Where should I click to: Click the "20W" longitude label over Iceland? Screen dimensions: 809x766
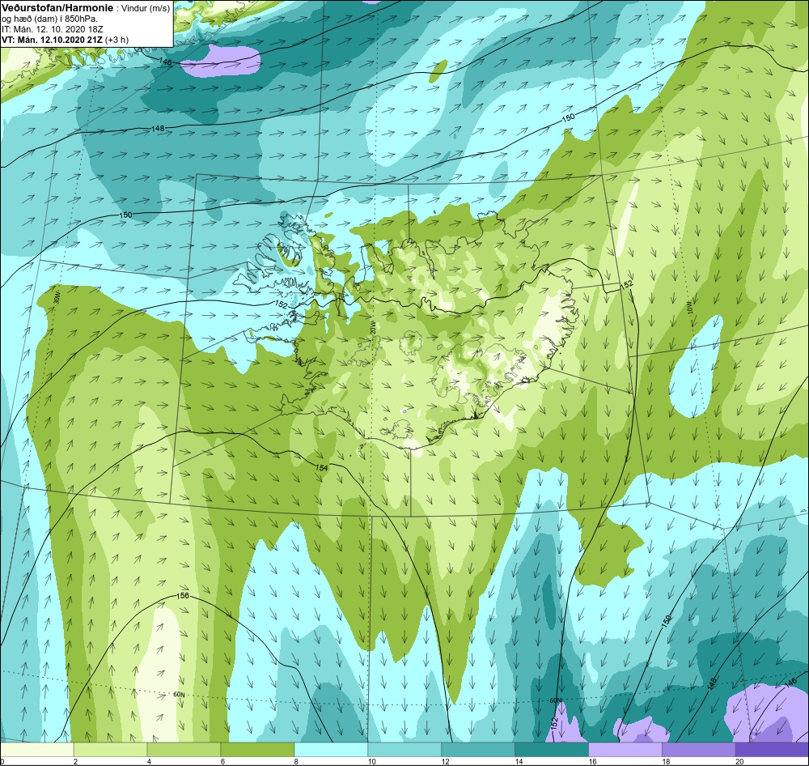[371, 327]
